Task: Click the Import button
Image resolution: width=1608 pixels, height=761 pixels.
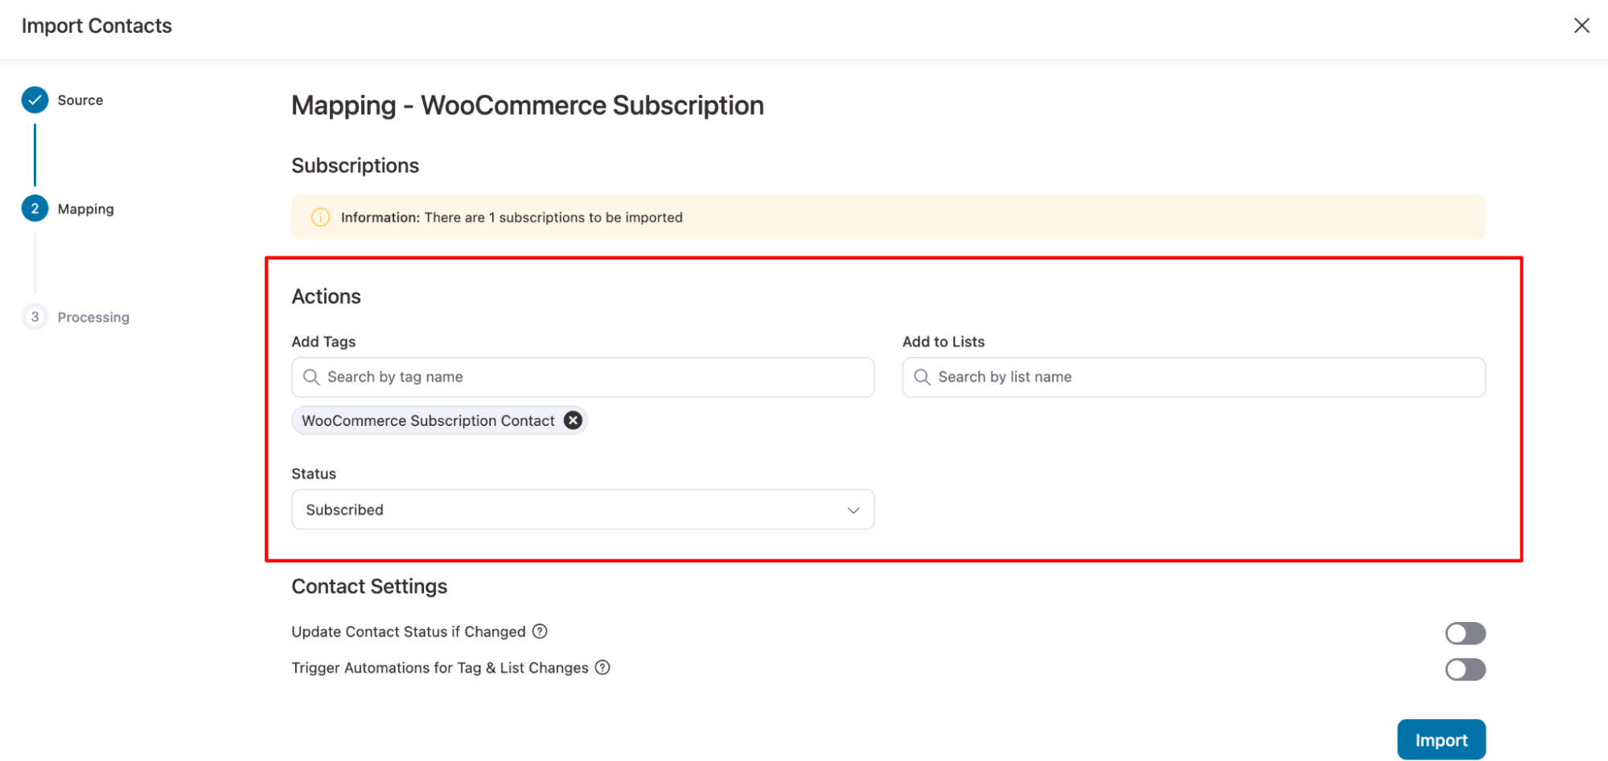Action: coord(1441,738)
